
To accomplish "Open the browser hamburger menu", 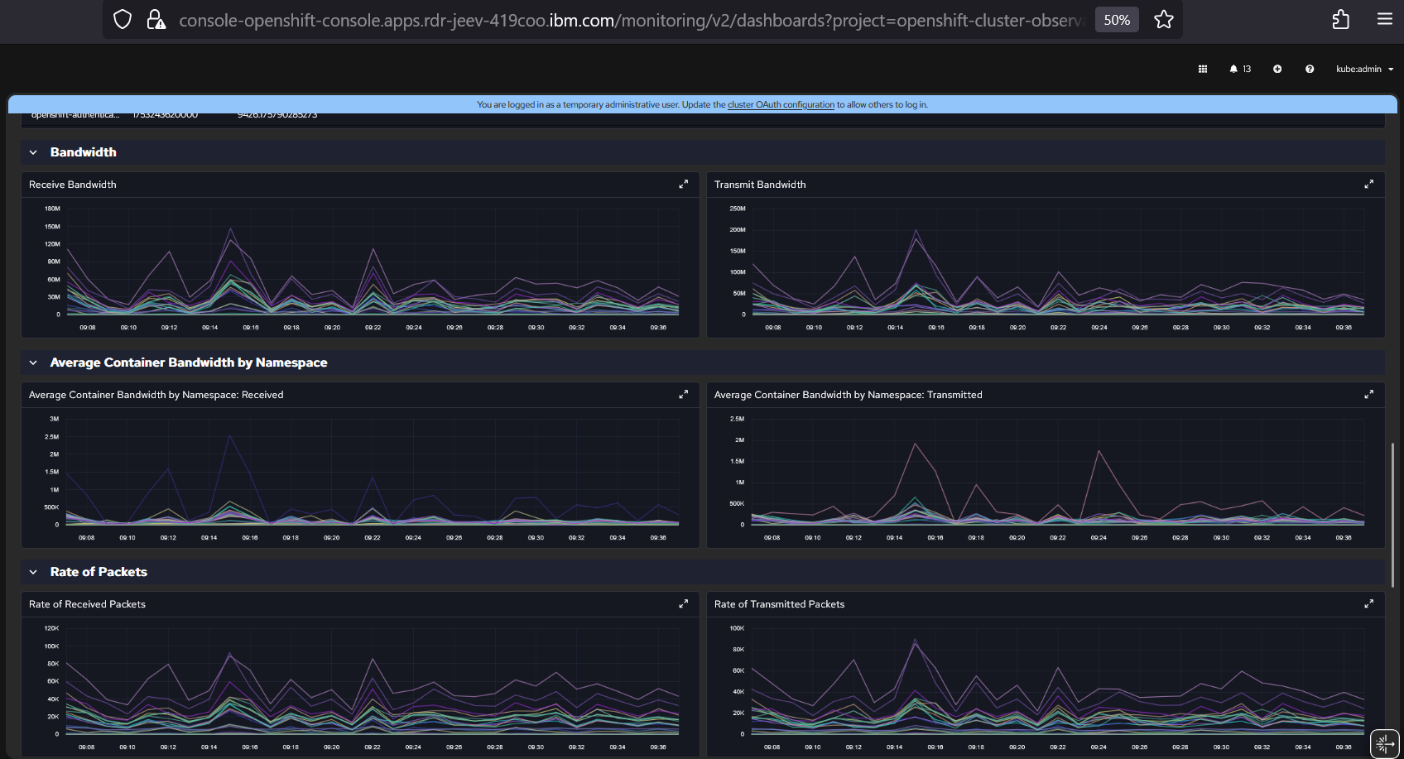I will [1385, 19].
